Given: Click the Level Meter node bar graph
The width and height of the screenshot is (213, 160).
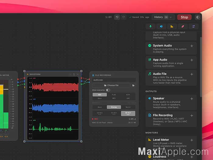Looking at the screenshot, I should point(4,104).
